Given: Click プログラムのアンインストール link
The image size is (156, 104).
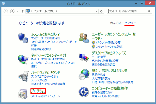Looking at the screenshot, I should 45,96.
